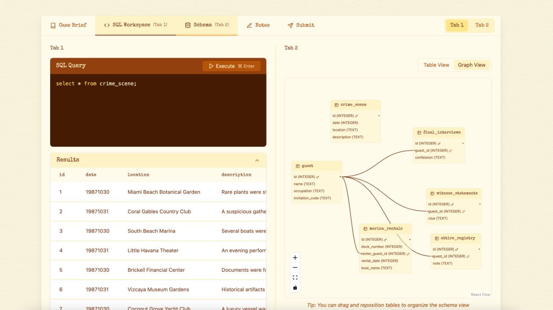Activate the Tab 1 toggle in top-right
The image size is (553, 310).
coord(457,25)
